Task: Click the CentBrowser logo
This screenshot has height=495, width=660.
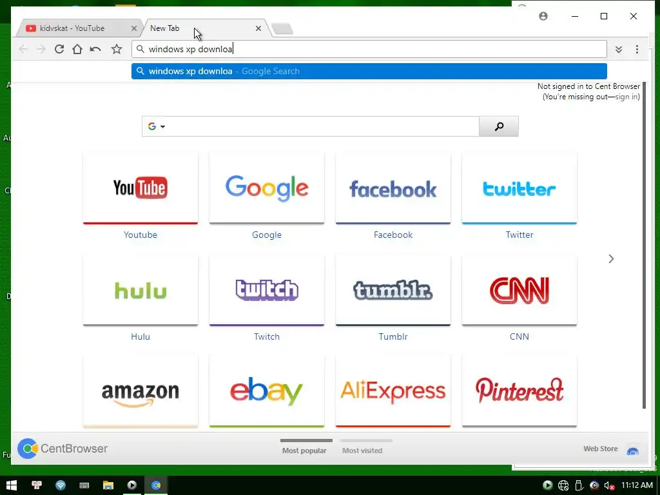Action: tap(63, 449)
